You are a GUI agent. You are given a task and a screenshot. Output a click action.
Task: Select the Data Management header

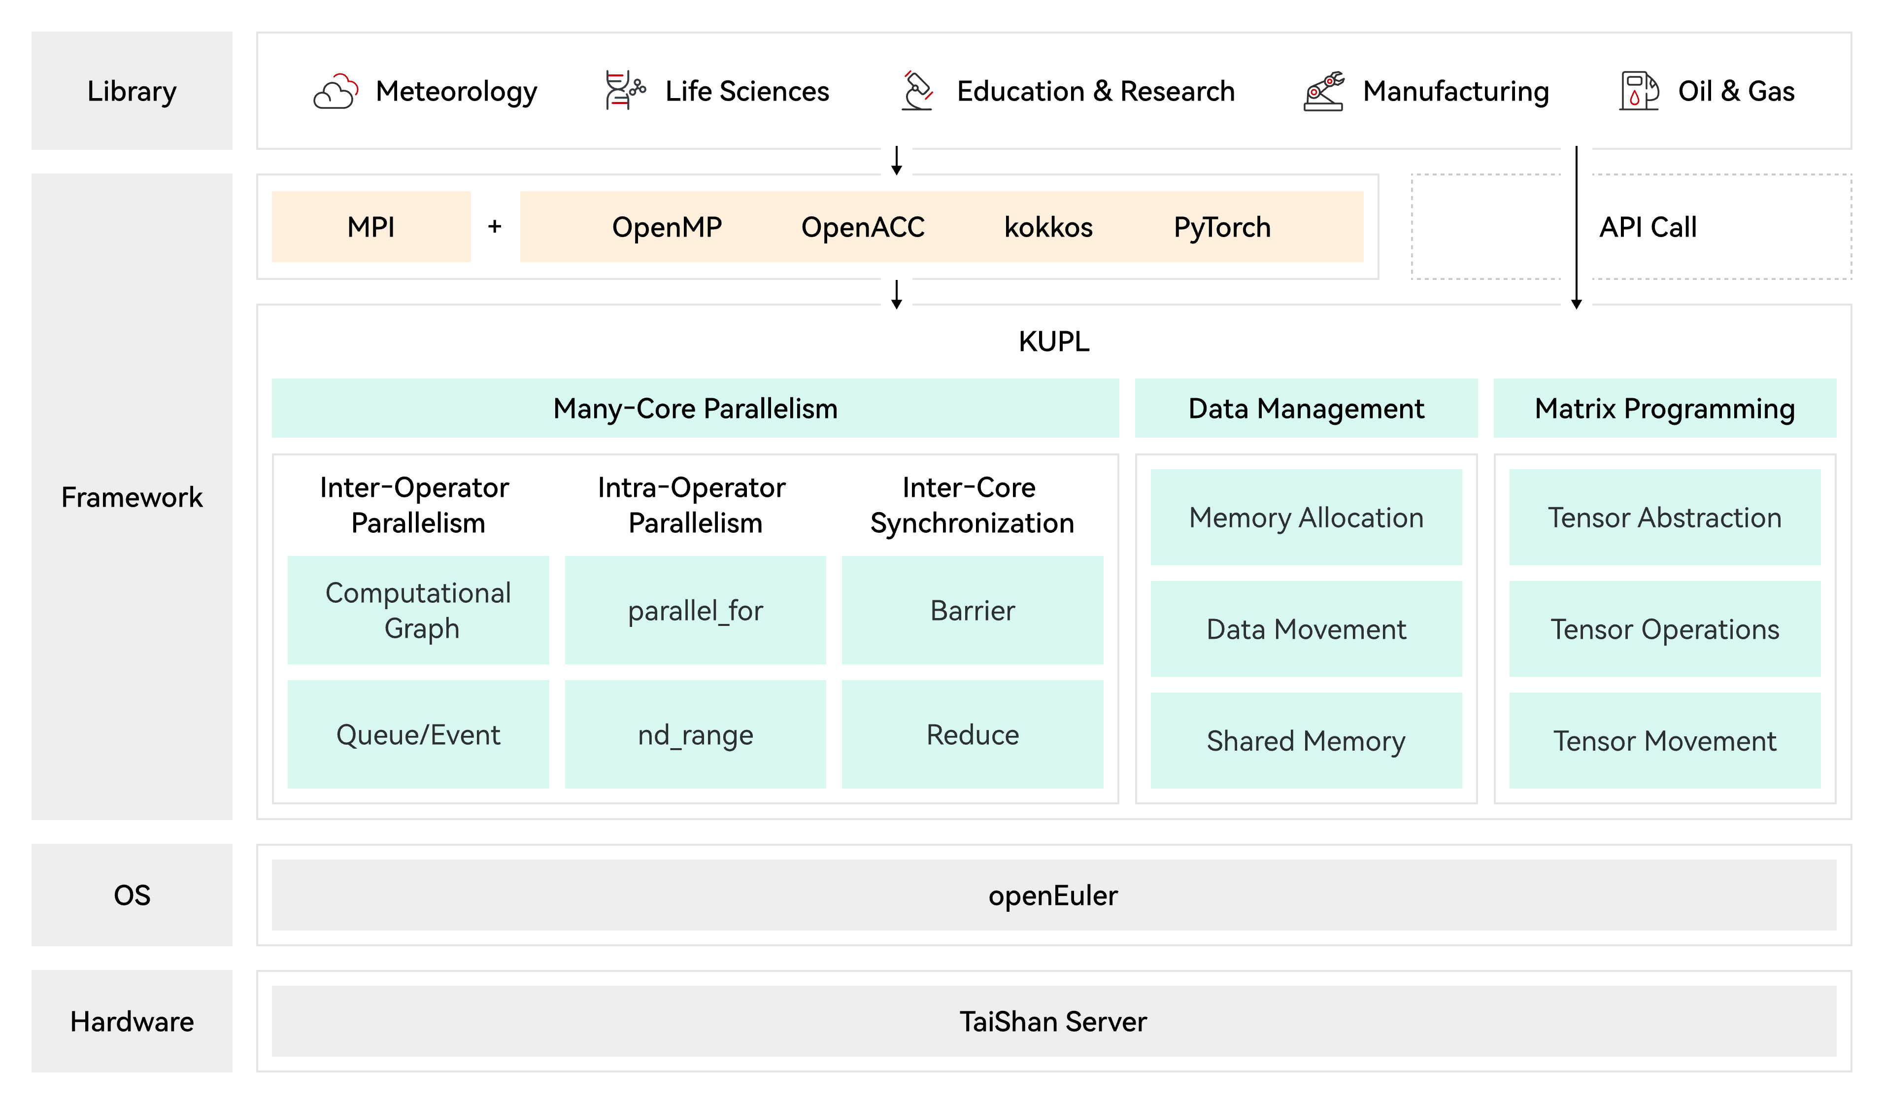tap(1305, 409)
